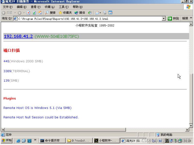Viewport: 194px width, 145px height.
Task: Click the horizontal scrollbar left arrow
Action: (3, 130)
